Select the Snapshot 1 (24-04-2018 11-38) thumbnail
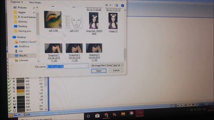214x120 pixels. (53, 48)
